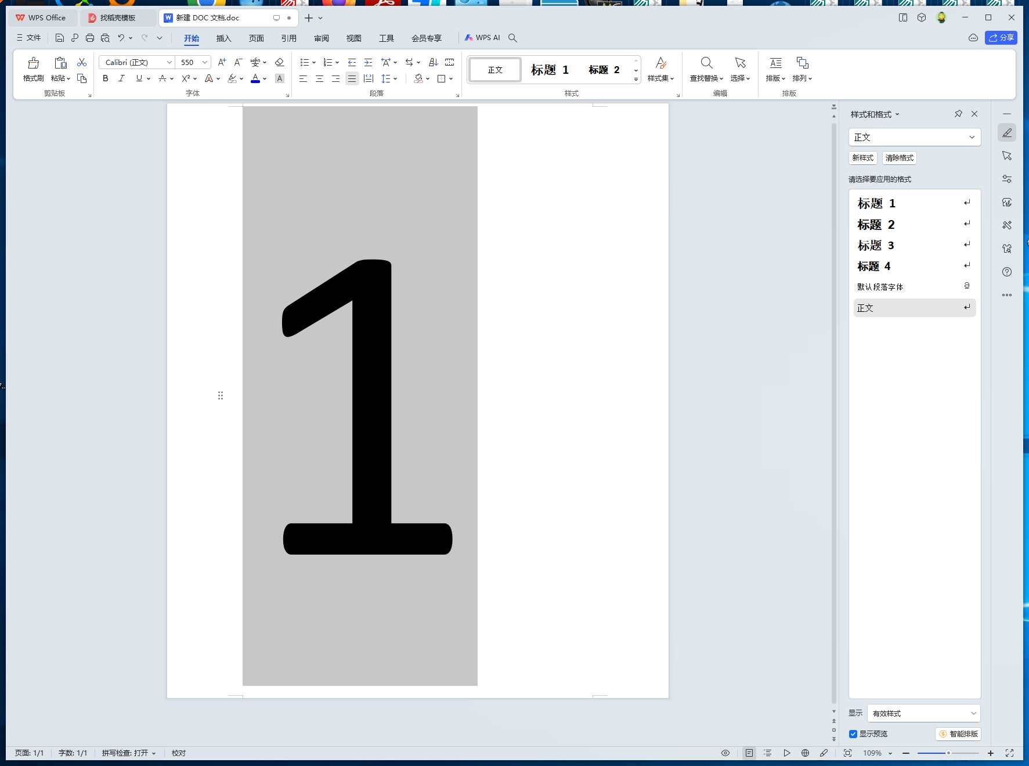This screenshot has width=1029, height=766.
Task: Click the Cut scissors icon
Action: [x=82, y=62]
